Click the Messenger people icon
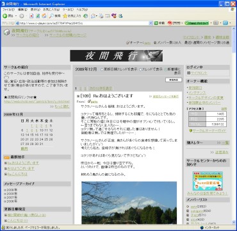This screenshot has width=237, height=231. pos(120,16)
